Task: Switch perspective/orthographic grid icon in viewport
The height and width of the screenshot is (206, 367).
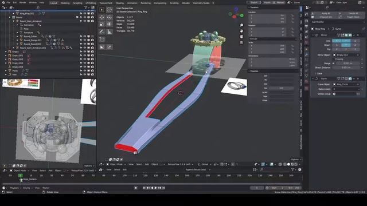Action: pos(241,42)
